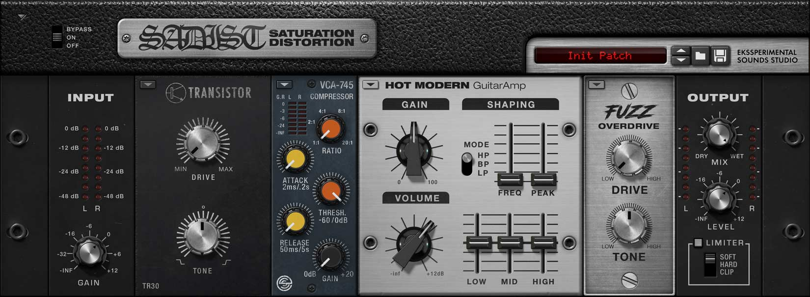This screenshot has width=810, height=297.
Task: Open the Fuzz Overdrive module dropdown
Action: [x=596, y=85]
